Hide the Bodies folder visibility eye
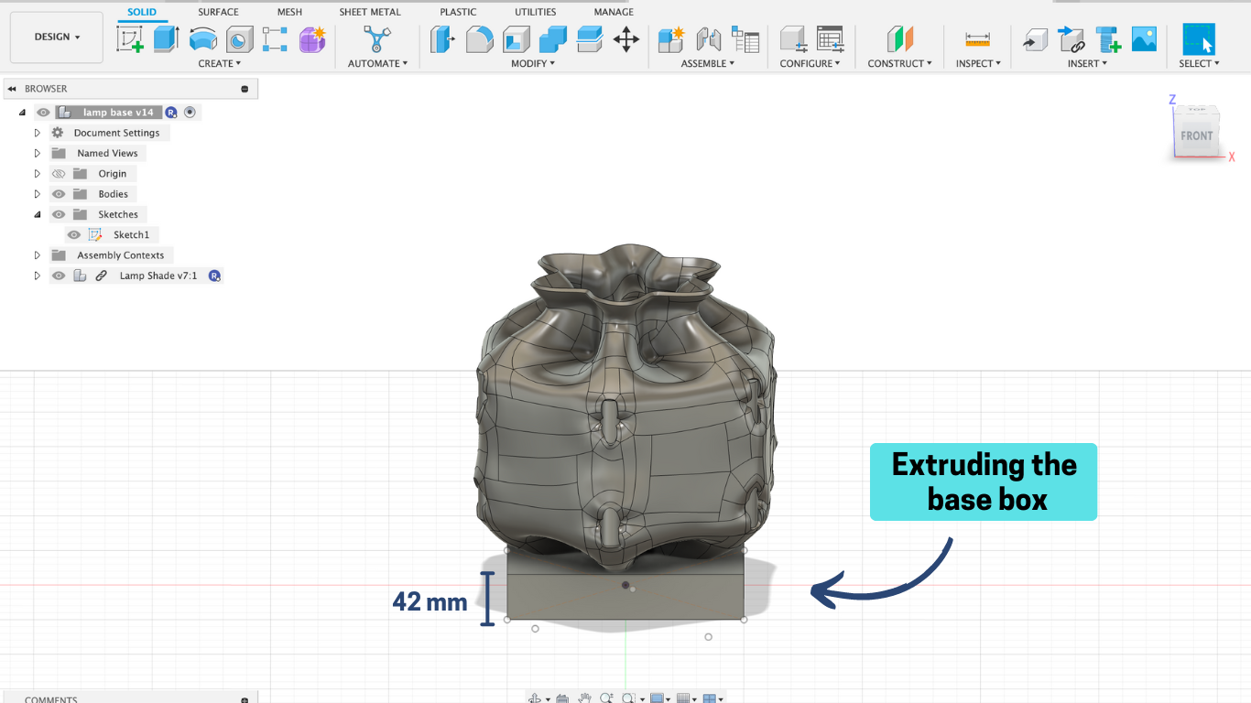Viewport: 1251px width, 703px height. pyautogui.click(x=59, y=194)
